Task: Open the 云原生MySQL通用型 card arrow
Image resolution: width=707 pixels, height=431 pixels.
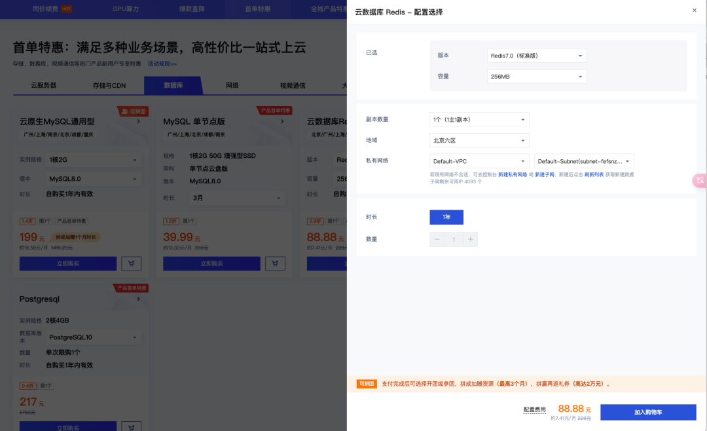Action: [x=138, y=121]
